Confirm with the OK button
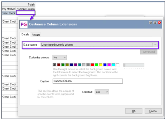This screenshot has height=120, width=166. coord(134,111)
